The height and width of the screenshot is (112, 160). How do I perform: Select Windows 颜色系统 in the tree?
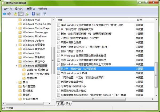tap(34, 57)
